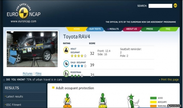Open the HOME tab
The image size is (183, 108).
[x=77, y=29]
